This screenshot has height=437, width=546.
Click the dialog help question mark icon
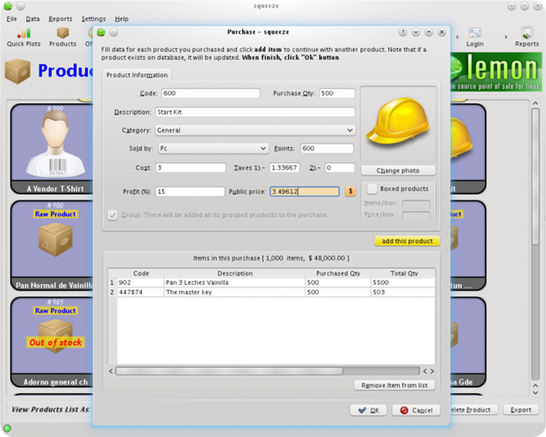[x=402, y=33]
